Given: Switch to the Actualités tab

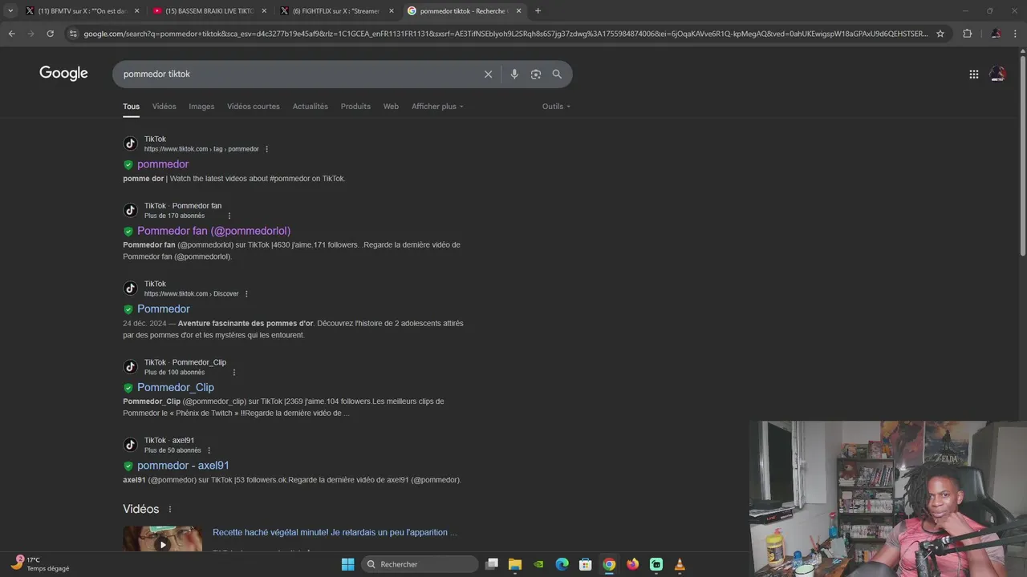Looking at the screenshot, I should [x=311, y=107].
